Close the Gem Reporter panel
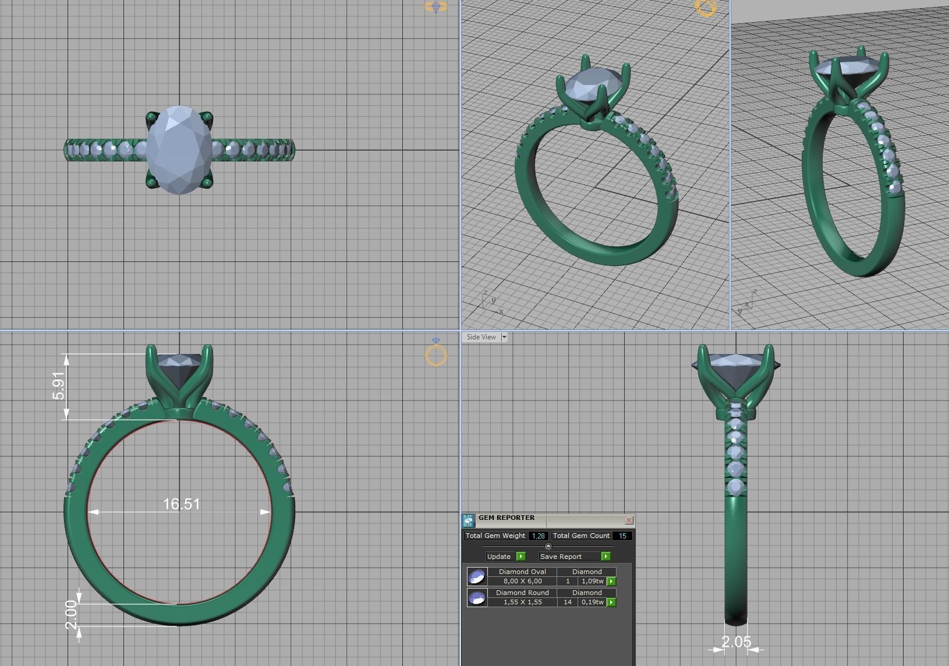The height and width of the screenshot is (666, 949). (629, 520)
